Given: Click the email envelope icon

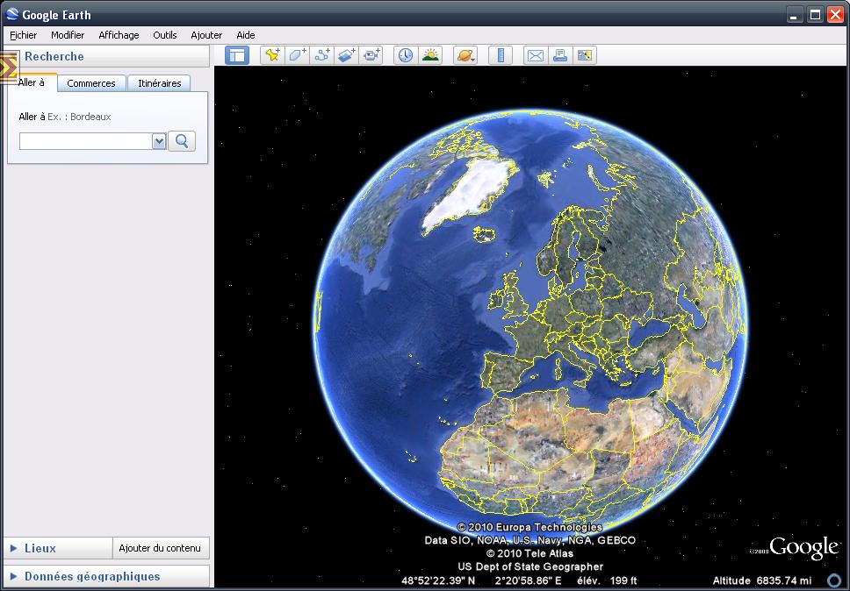Looking at the screenshot, I should [x=536, y=55].
